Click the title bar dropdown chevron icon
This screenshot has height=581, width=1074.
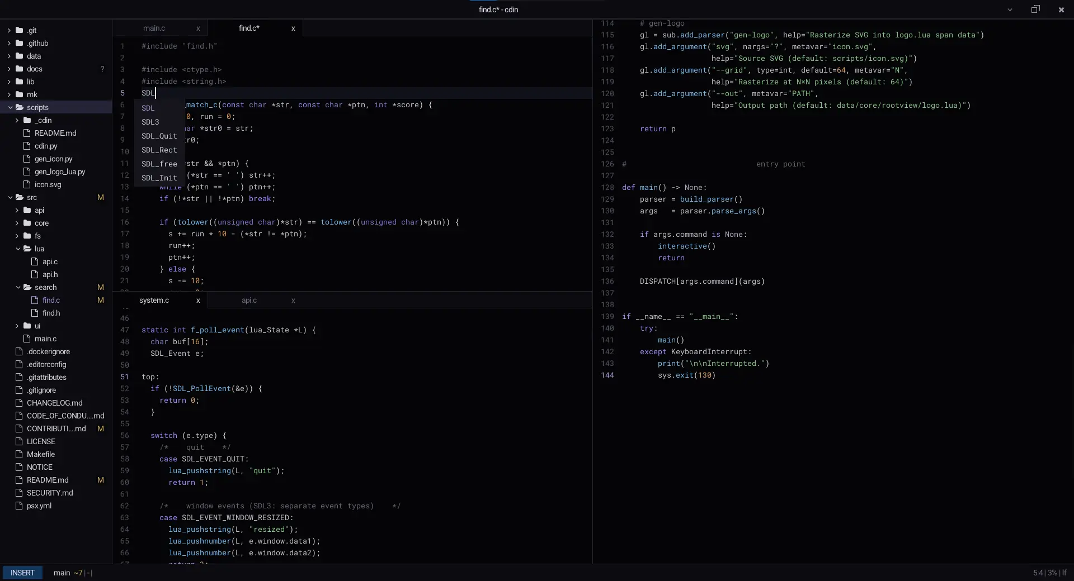click(1010, 9)
